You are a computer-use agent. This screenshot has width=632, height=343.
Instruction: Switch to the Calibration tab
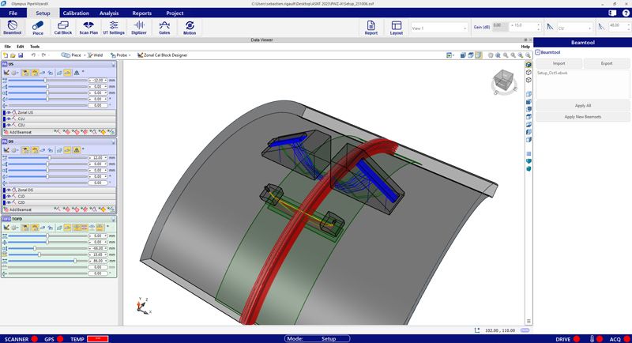[x=75, y=13]
